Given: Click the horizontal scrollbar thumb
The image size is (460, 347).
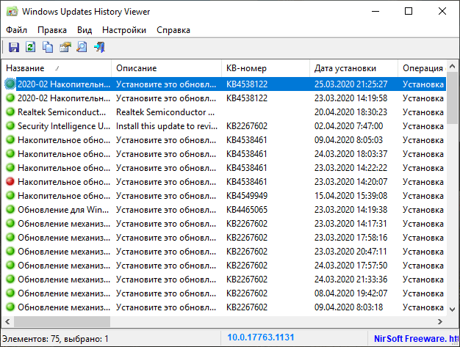Looking at the screenshot, I should pos(62,321).
